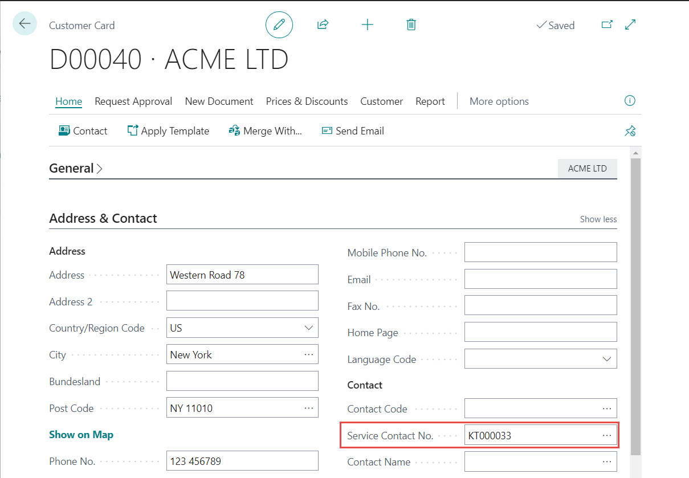Click the share icon
This screenshot has height=478, width=689.
323,24
